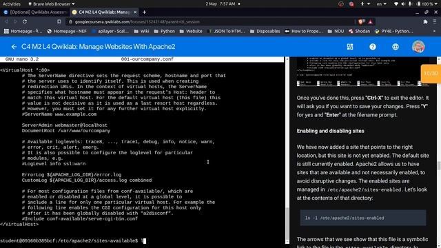Open the extensions puzzle icon
Viewport: 441px width, 248px height.
tap(425, 21)
